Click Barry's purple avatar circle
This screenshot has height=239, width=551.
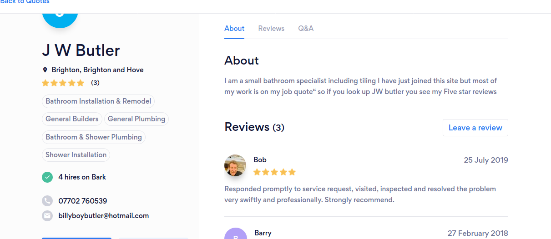(x=235, y=234)
